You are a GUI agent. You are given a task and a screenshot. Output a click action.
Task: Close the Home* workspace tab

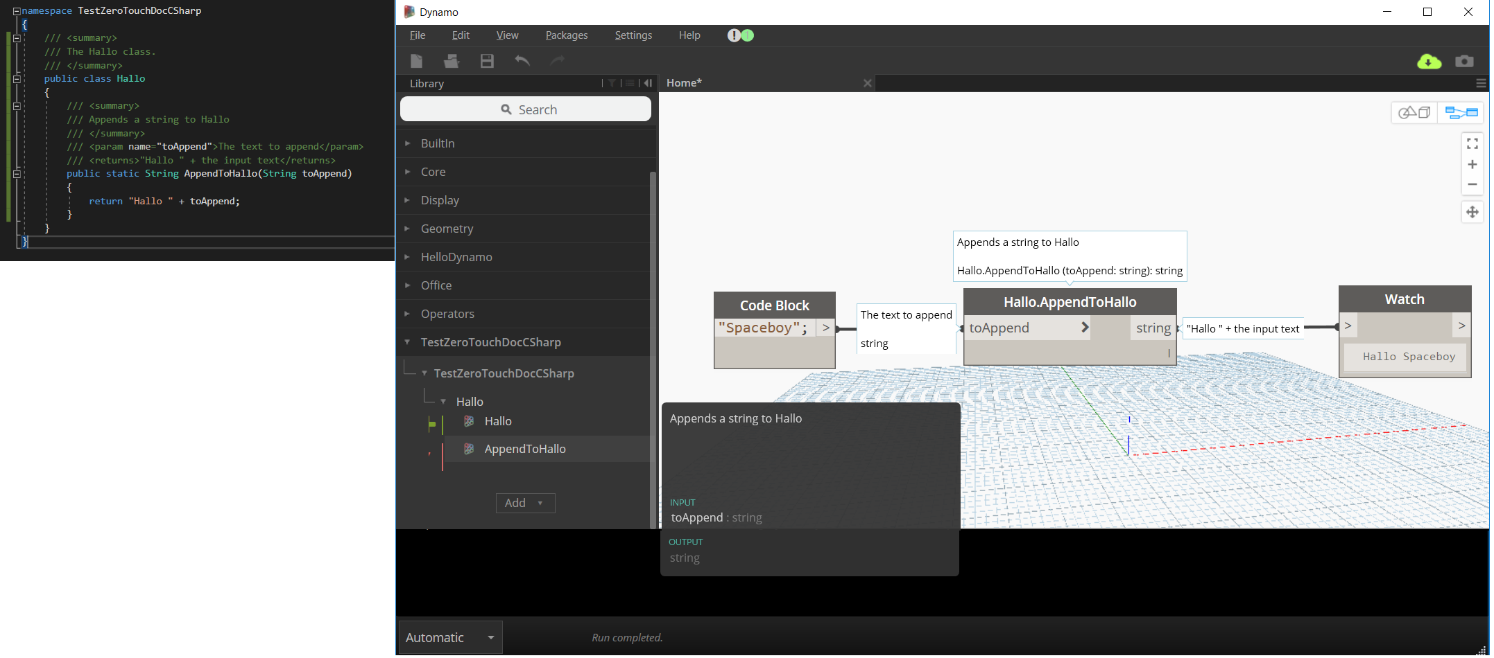pos(867,83)
